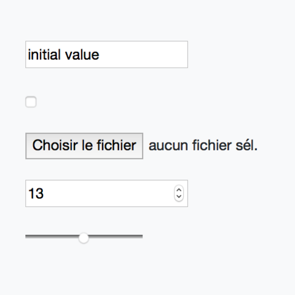Focus the number field showing 13
This screenshot has height=295, width=295.
[x=106, y=194]
